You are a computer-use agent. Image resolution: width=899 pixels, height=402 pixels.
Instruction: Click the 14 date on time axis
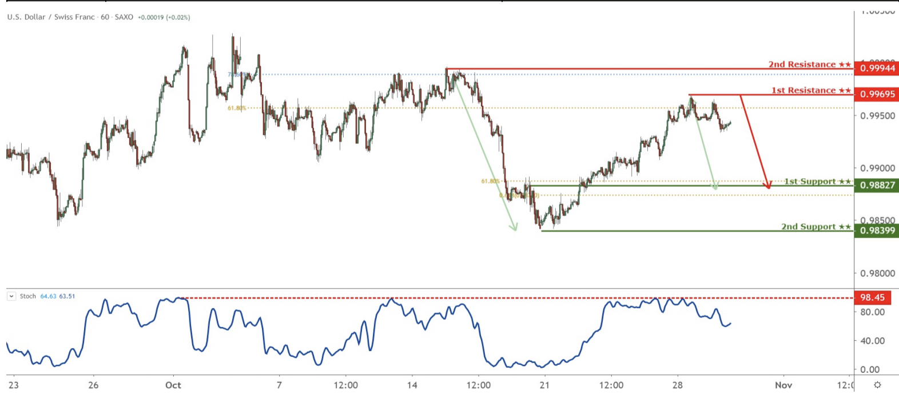412,385
